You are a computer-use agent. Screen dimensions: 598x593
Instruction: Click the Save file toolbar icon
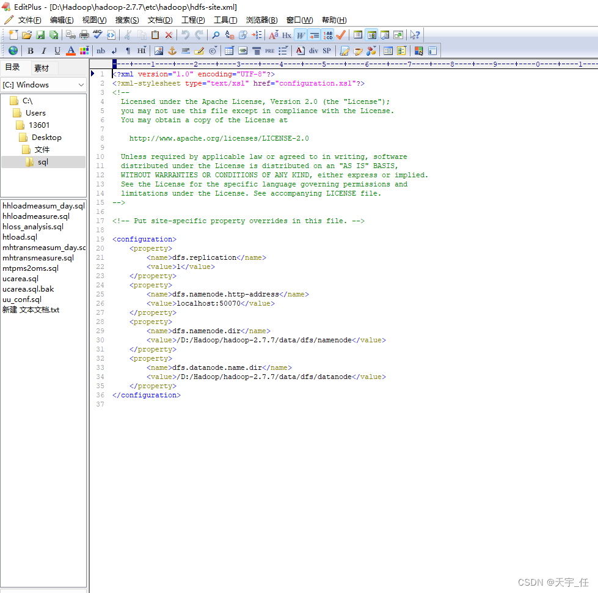tap(40, 35)
